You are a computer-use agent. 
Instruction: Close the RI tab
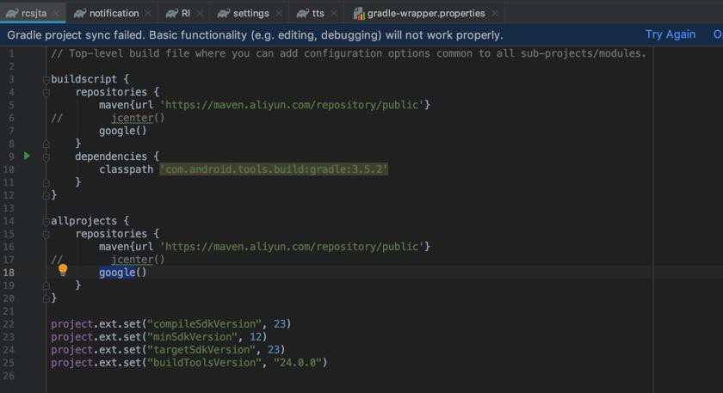(200, 14)
